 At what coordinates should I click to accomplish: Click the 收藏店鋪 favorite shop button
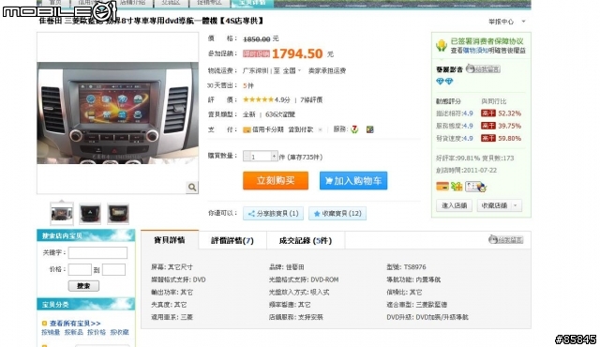click(494, 205)
